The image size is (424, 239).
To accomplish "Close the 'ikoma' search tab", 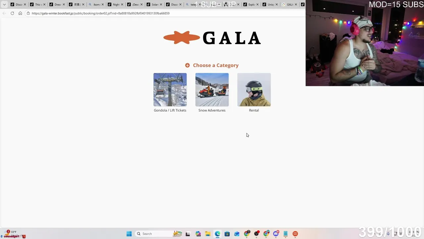I will pos(103,5).
